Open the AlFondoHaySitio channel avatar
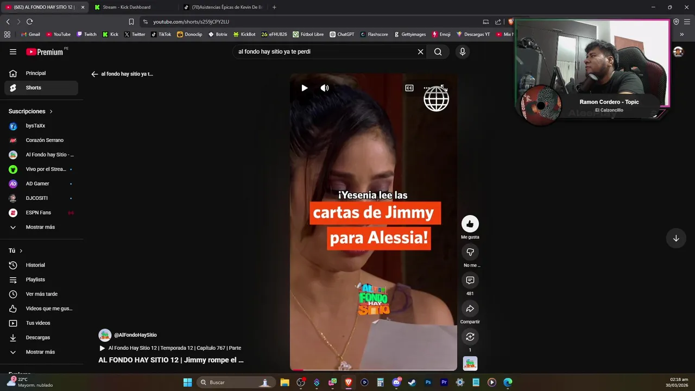695x391 pixels. click(105, 335)
